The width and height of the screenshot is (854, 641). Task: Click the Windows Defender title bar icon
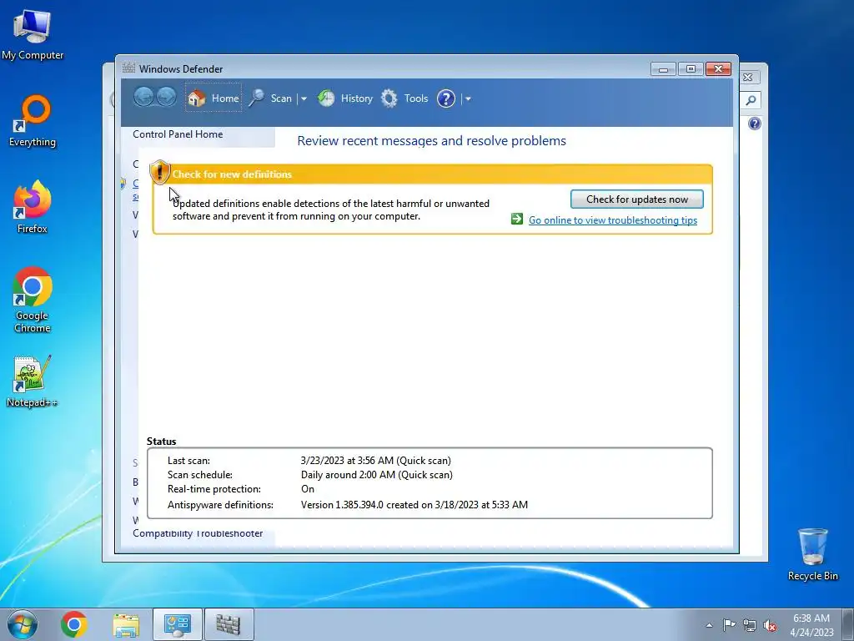[x=128, y=68]
